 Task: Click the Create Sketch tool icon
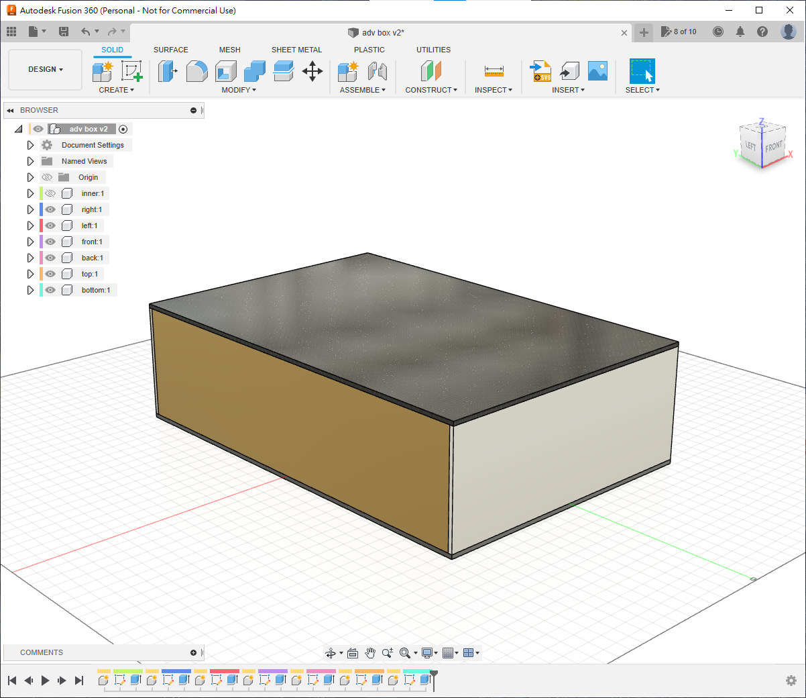tap(131, 71)
